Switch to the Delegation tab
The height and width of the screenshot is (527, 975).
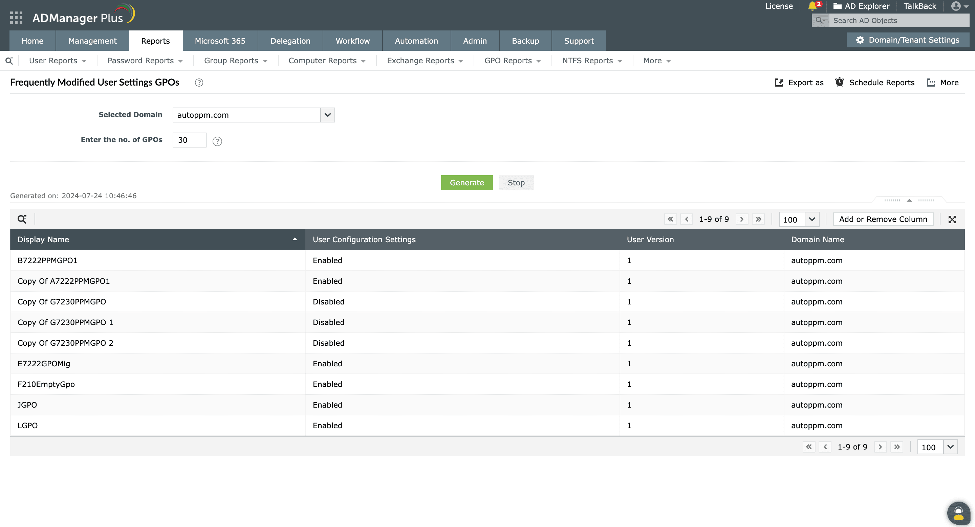click(290, 41)
